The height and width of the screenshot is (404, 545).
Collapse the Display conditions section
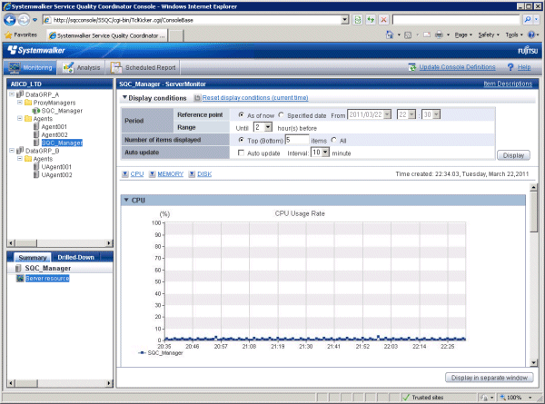tap(124, 98)
